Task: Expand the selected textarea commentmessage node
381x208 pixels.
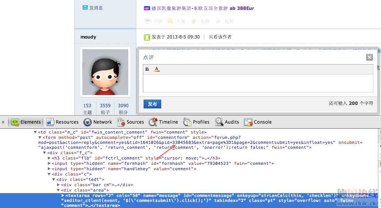Action: coord(63,195)
